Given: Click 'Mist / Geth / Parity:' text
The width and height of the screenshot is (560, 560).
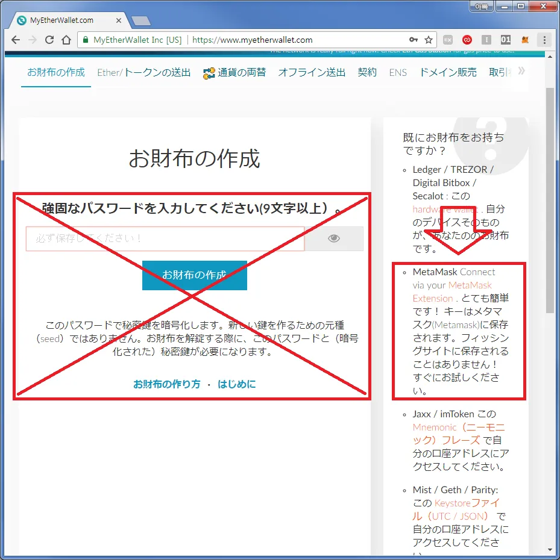Looking at the screenshot, I should point(455,490).
